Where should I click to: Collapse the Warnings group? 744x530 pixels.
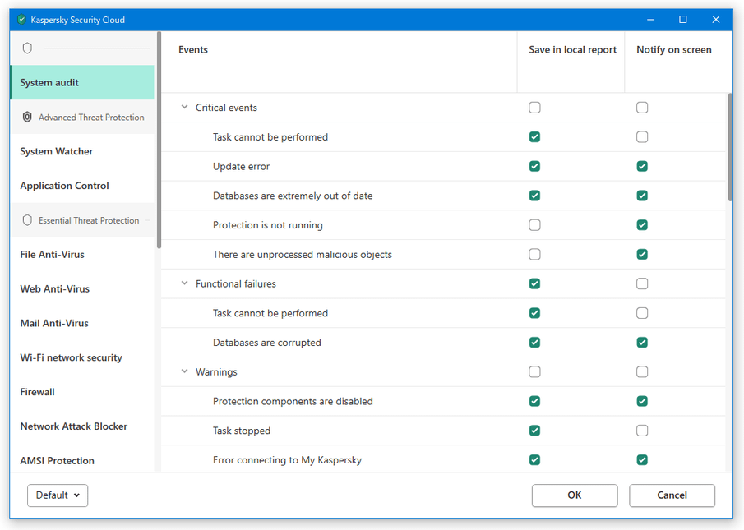coord(185,371)
